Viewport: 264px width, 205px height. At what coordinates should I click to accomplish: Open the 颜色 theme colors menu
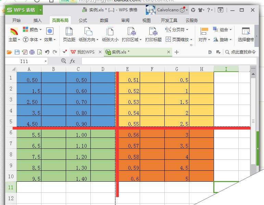tap(32, 30)
